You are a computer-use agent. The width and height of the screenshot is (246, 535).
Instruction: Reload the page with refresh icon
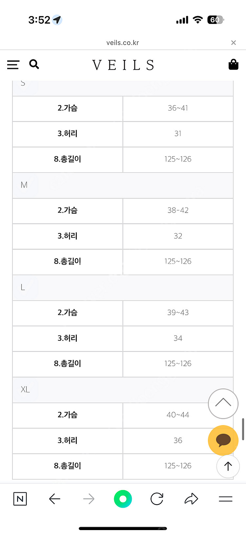(157, 499)
